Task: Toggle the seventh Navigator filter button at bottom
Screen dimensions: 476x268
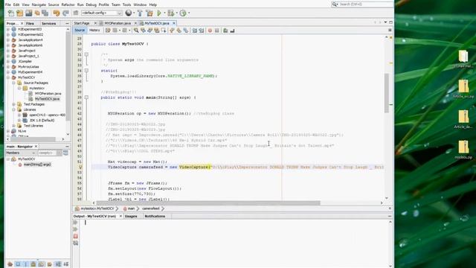Action: click(58, 264)
